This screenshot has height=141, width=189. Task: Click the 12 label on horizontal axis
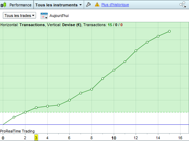coord(136,138)
